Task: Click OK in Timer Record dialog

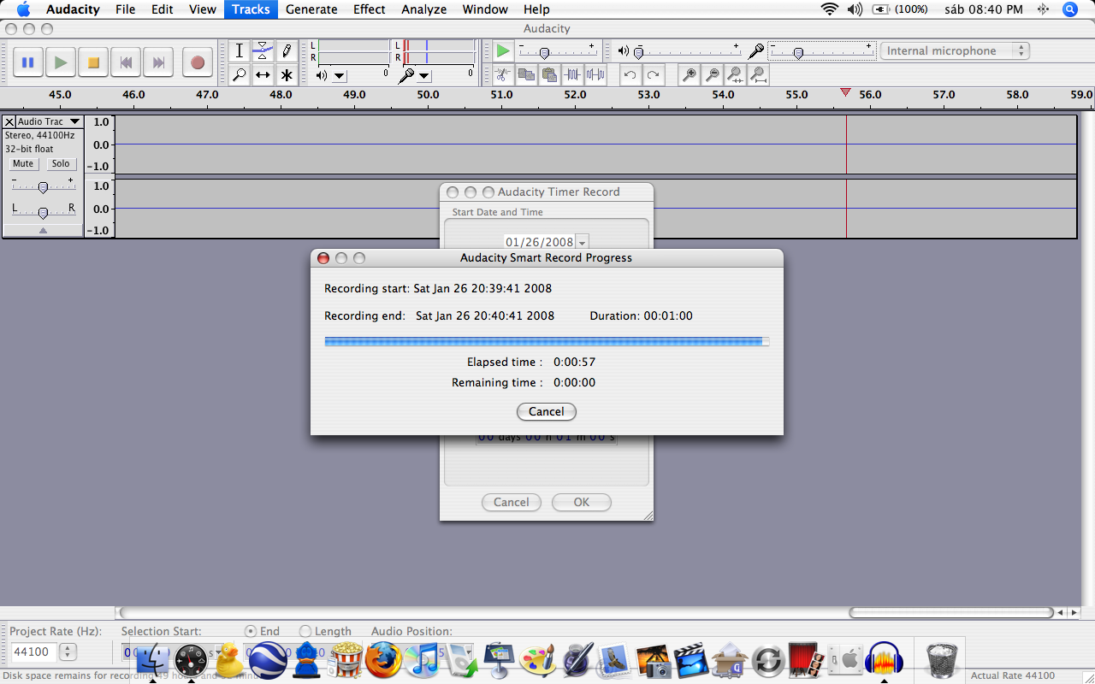Action: click(x=582, y=502)
